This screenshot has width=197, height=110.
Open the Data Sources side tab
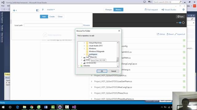click(2, 38)
